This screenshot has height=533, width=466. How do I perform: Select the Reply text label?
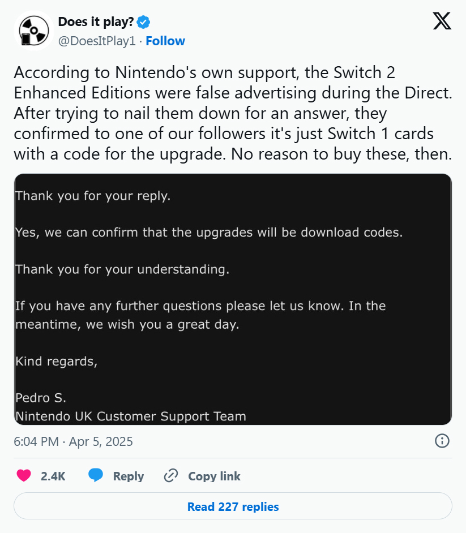tap(128, 476)
